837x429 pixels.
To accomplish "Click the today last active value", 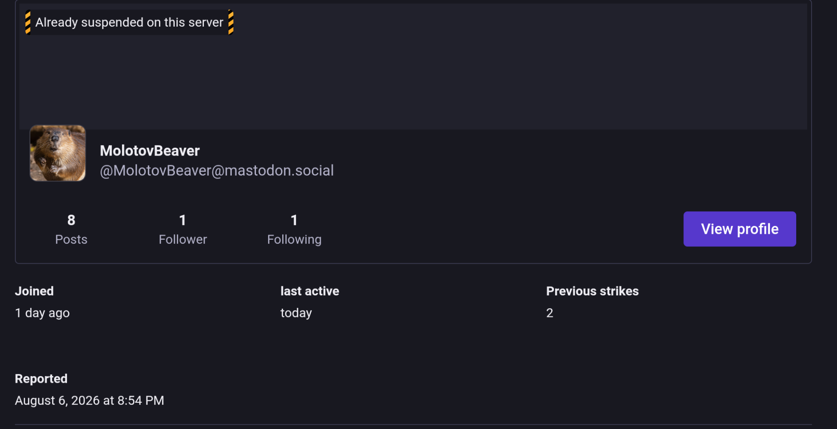I will pyautogui.click(x=296, y=313).
